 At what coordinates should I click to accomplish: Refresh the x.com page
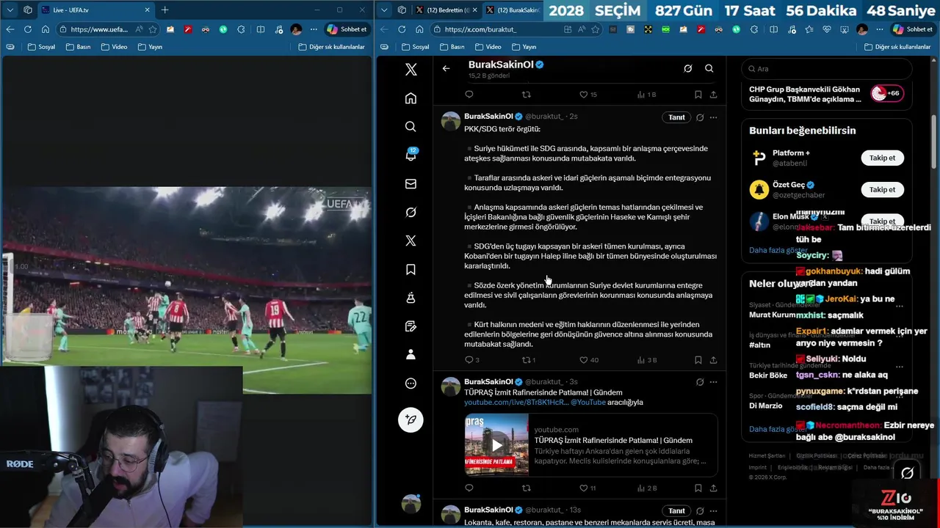pos(401,29)
